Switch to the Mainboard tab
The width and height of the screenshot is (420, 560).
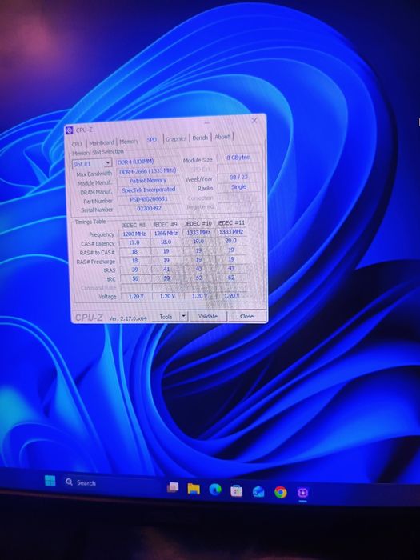[x=102, y=143]
